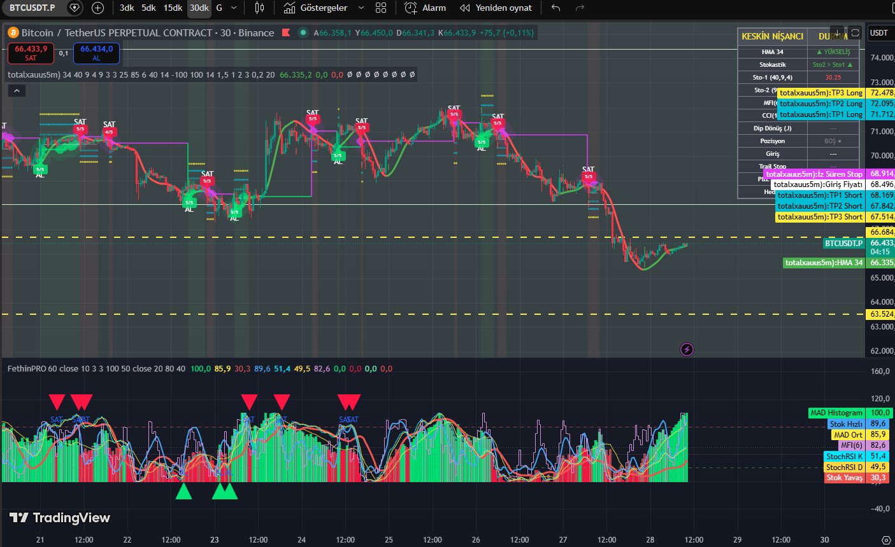This screenshot has width=895, height=547.
Task: Click the red SAT sell button
Action: (31, 53)
